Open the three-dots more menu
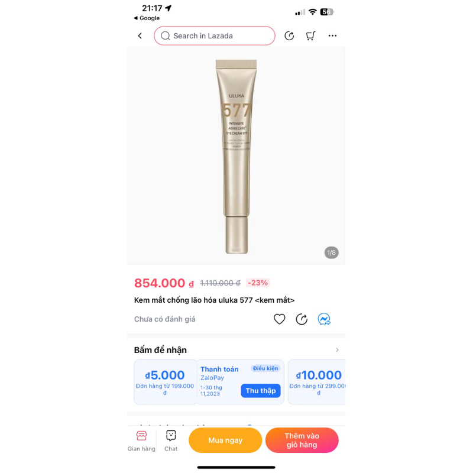This screenshot has height=473, width=473. (x=332, y=35)
